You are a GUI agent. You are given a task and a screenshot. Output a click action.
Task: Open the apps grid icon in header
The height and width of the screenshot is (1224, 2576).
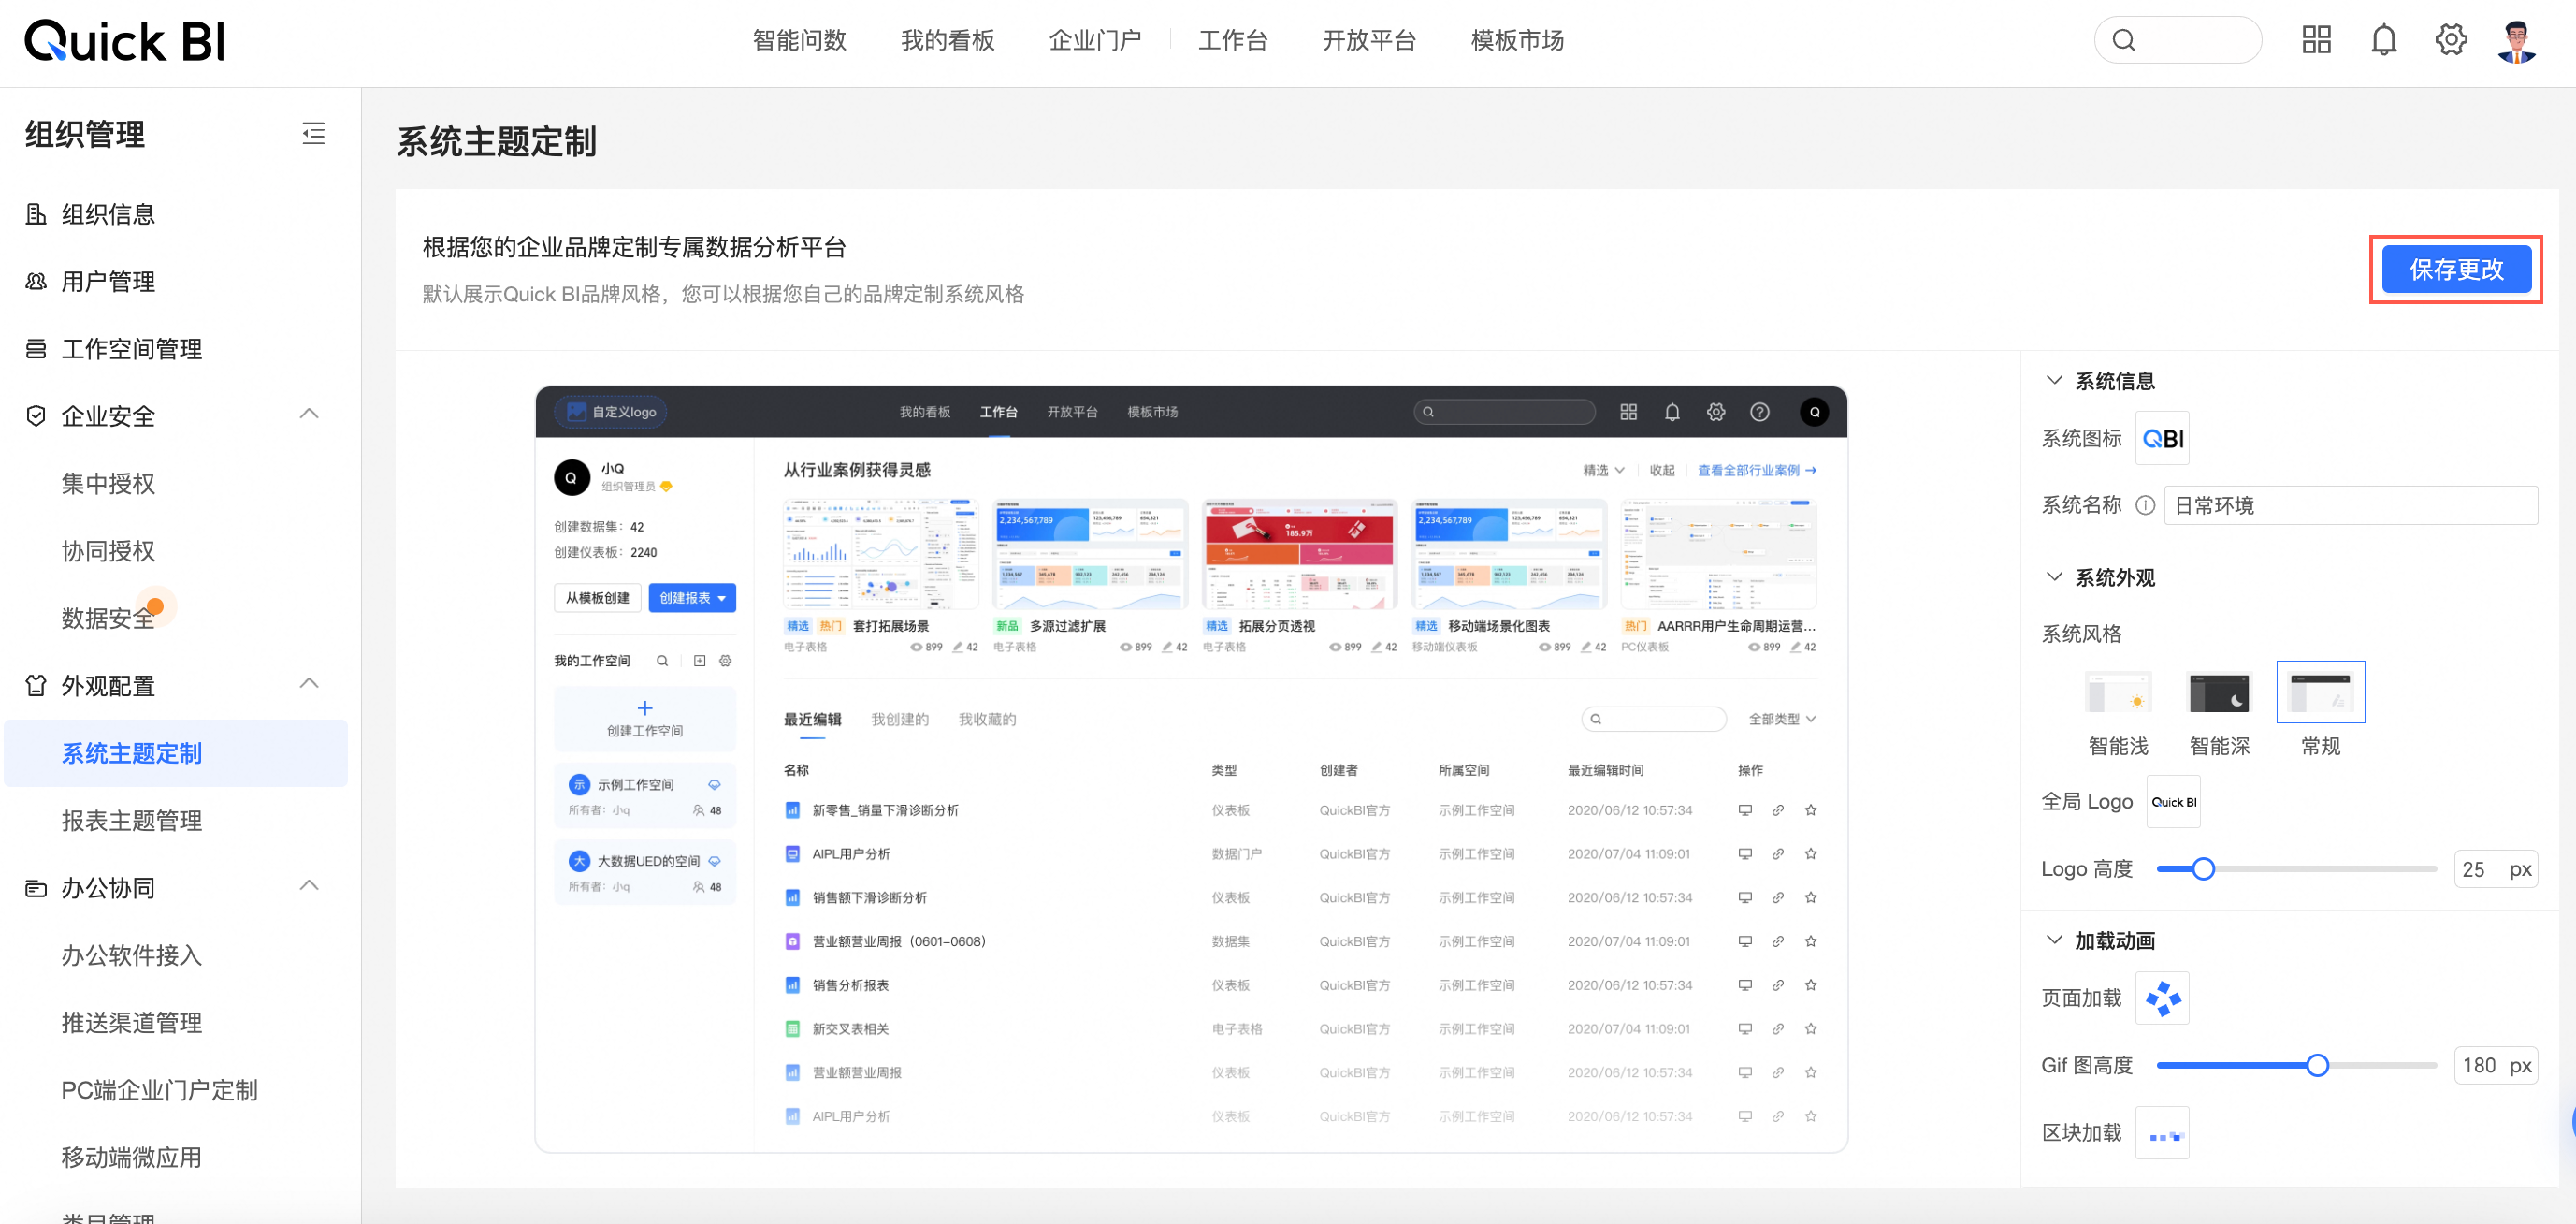(2316, 40)
